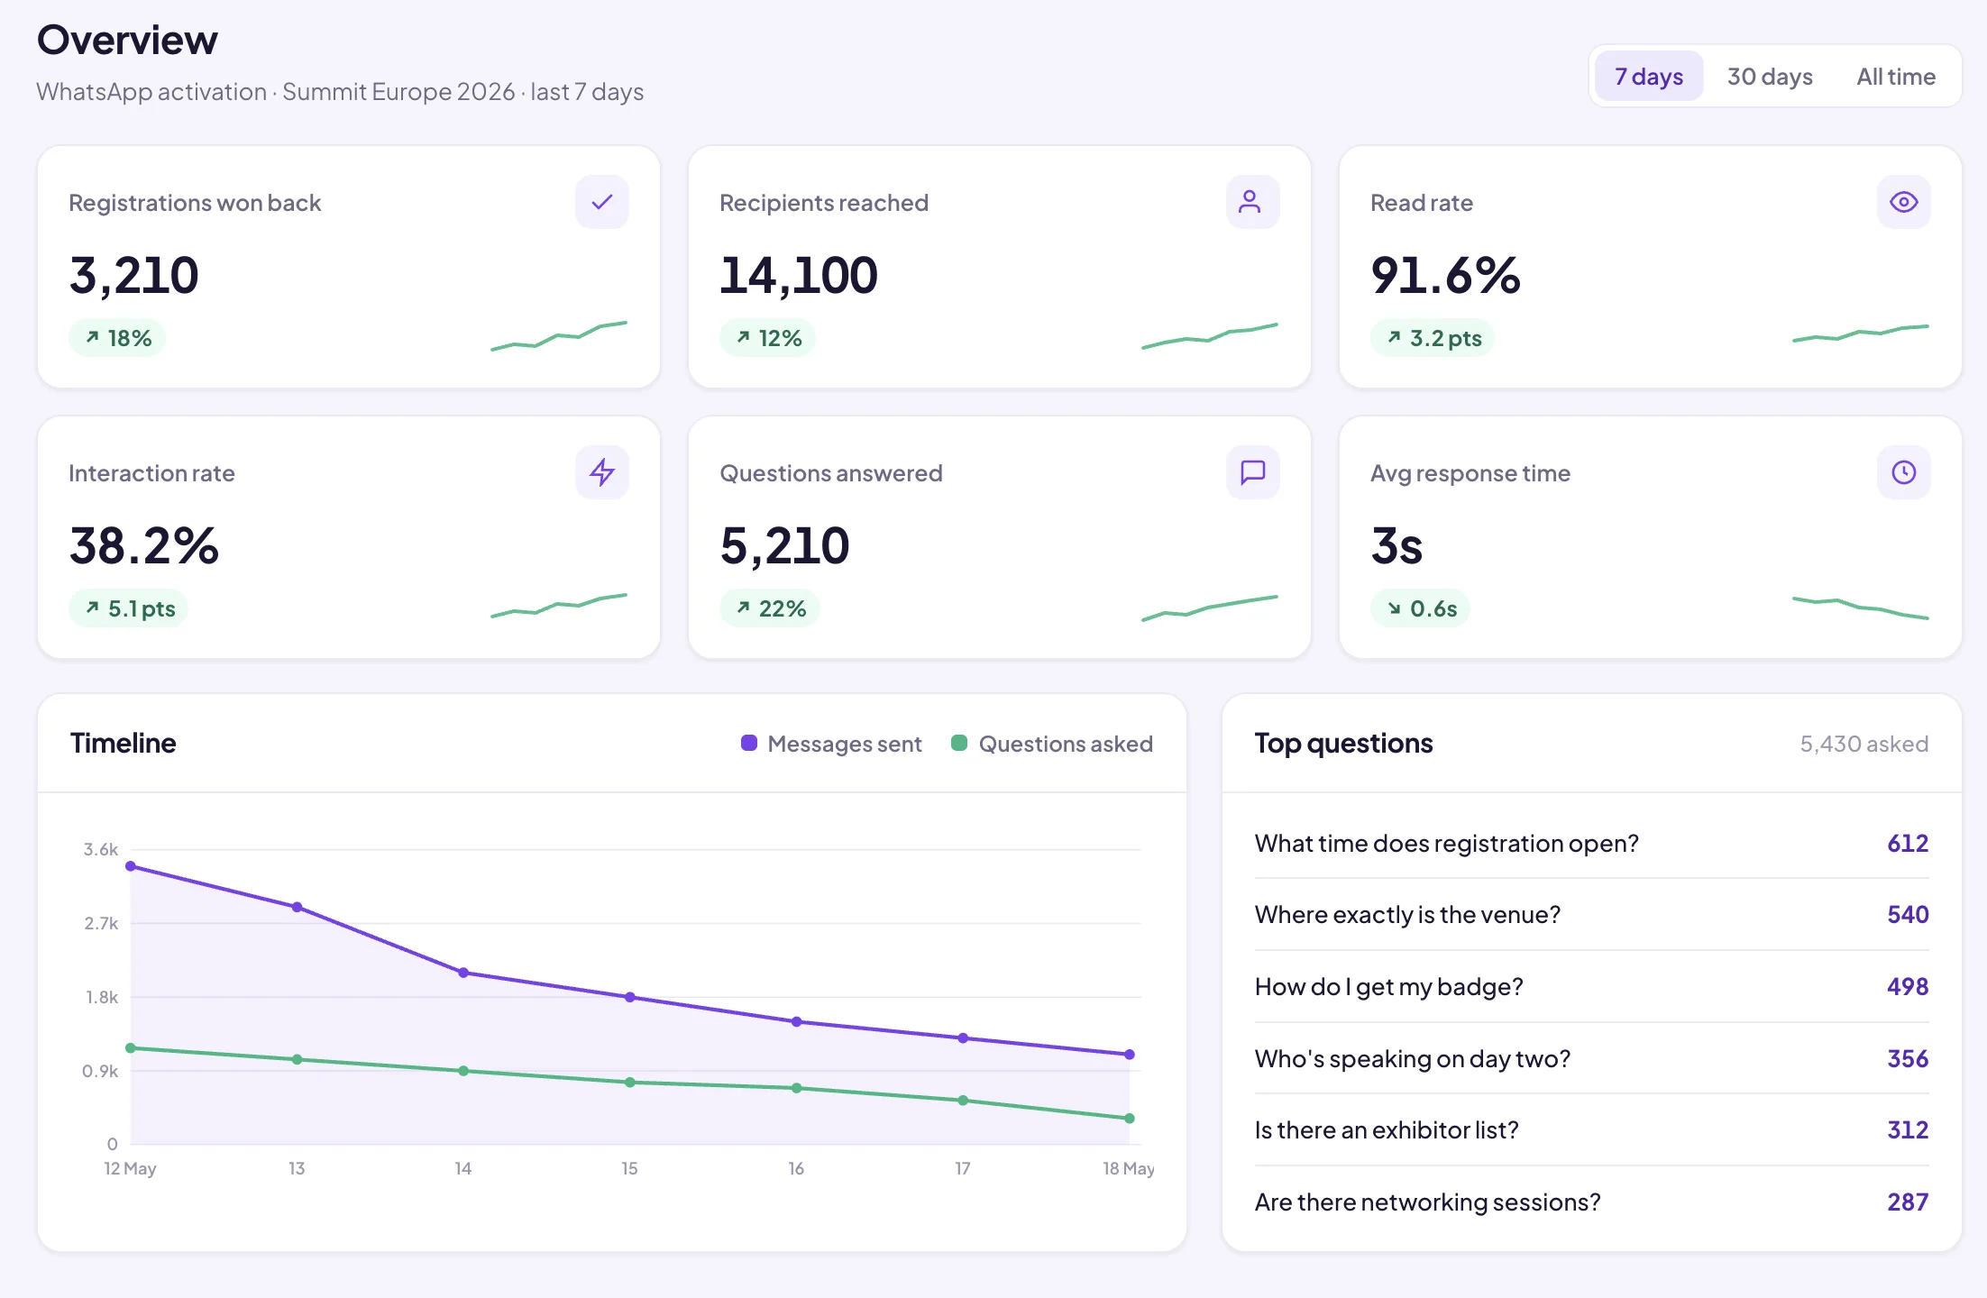Click the Recipients reached sparkline

pos(1210,335)
